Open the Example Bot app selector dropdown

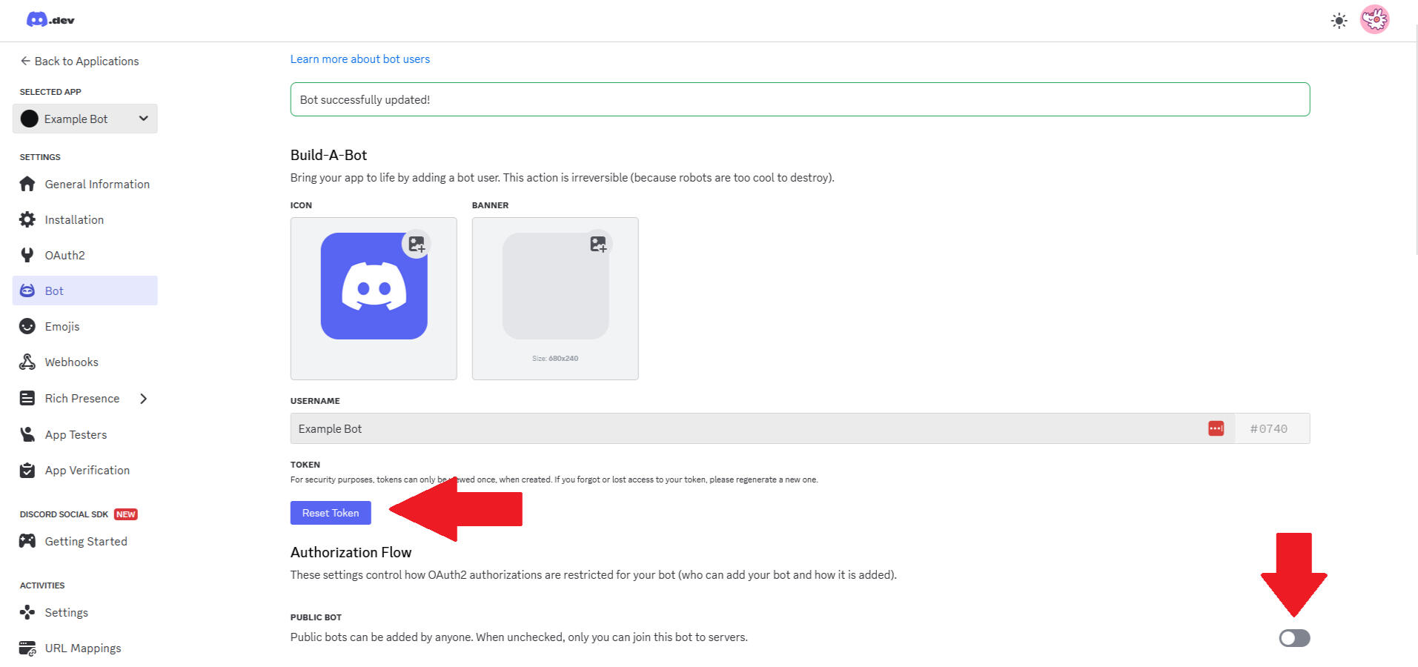[85, 119]
